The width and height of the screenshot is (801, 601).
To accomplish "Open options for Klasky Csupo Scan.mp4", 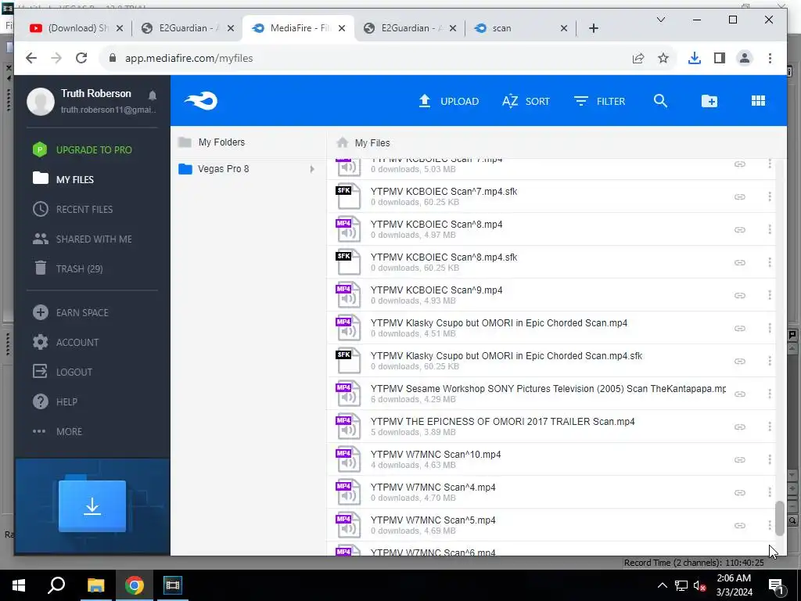I will click(x=770, y=328).
